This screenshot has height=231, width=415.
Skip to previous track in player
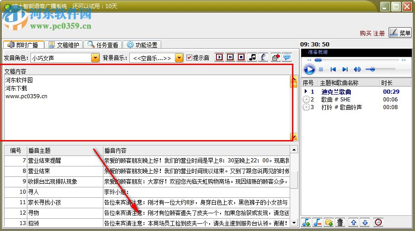coord(333,70)
